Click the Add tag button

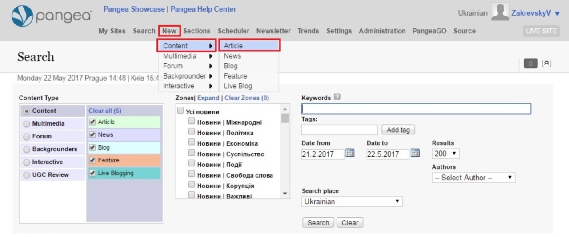(398, 130)
